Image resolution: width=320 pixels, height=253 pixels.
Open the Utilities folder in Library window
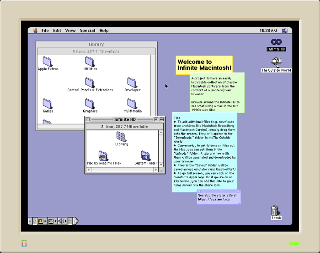[x=90, y=62]
